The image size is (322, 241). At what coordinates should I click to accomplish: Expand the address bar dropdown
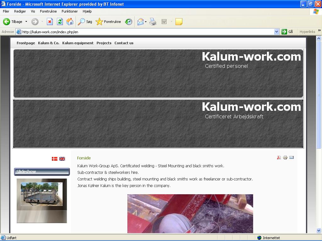(276, 32)
